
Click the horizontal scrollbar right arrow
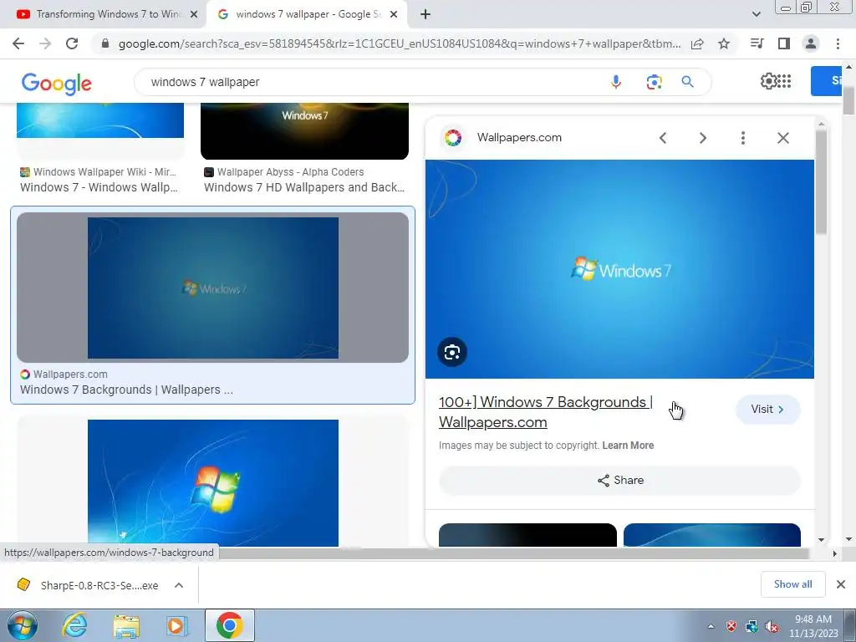pos(834,553)
